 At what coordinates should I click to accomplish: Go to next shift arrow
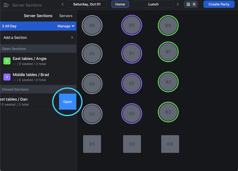pyautogui.click(x=178, y=4)
